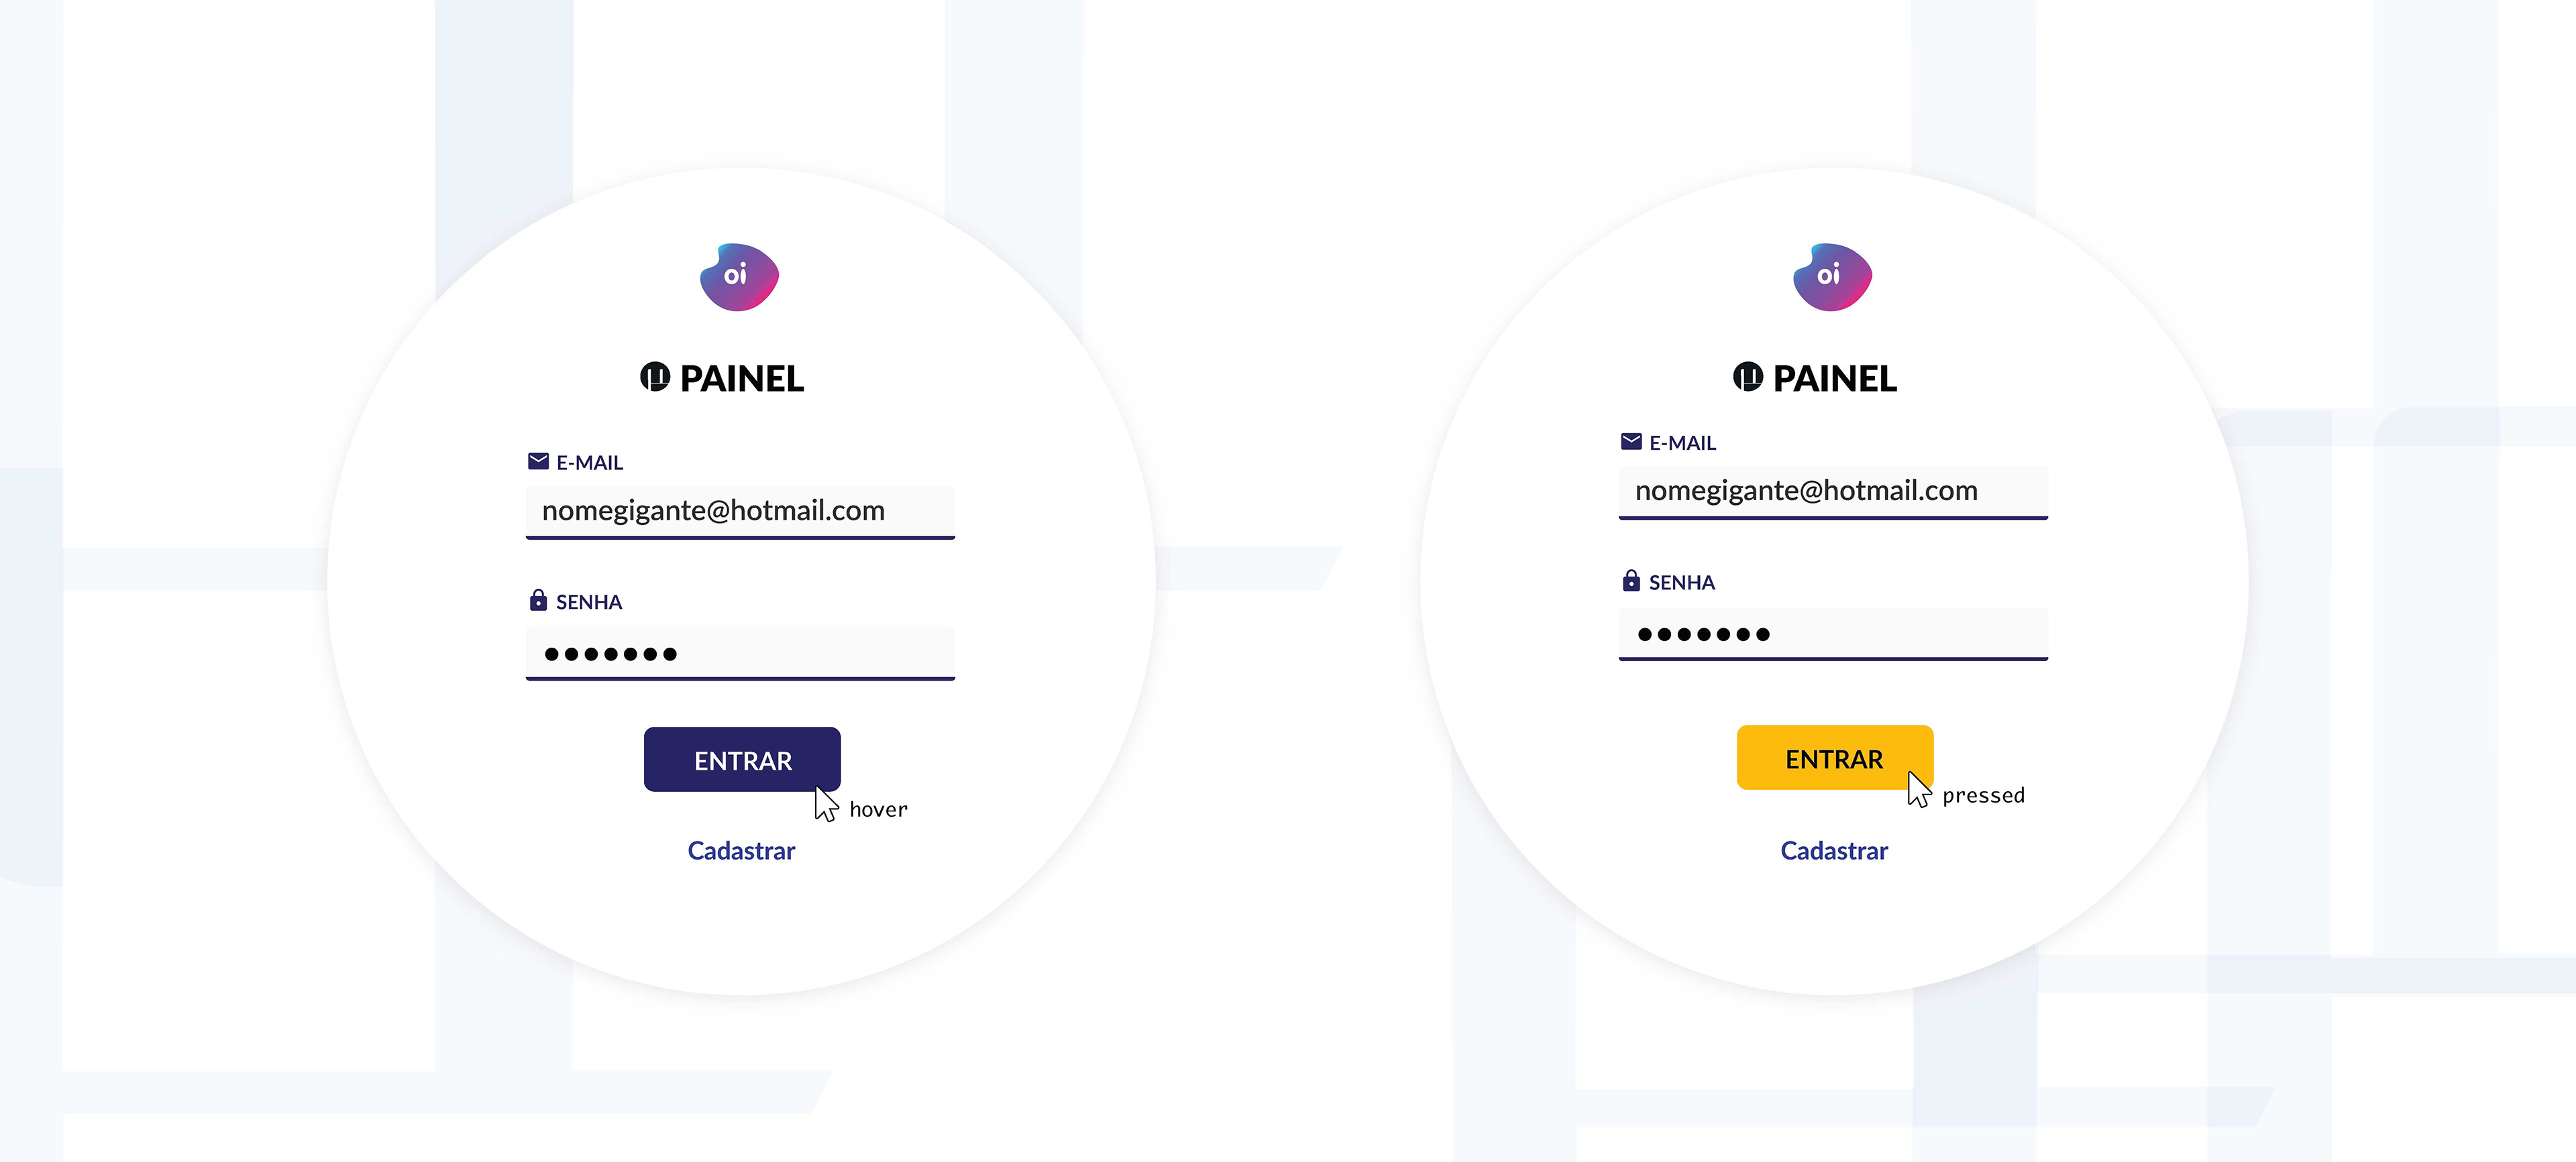Click the envelope icon beside left E-MAIL label
The width and height of the screenshot is (2576, 1162).
click(x=538, y=461)
